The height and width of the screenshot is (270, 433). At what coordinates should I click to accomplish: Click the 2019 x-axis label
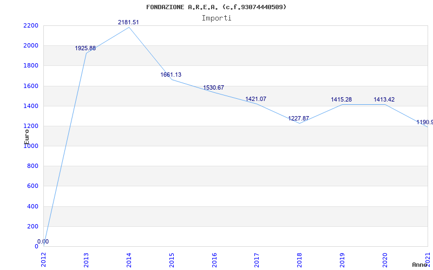coord(343,260)
